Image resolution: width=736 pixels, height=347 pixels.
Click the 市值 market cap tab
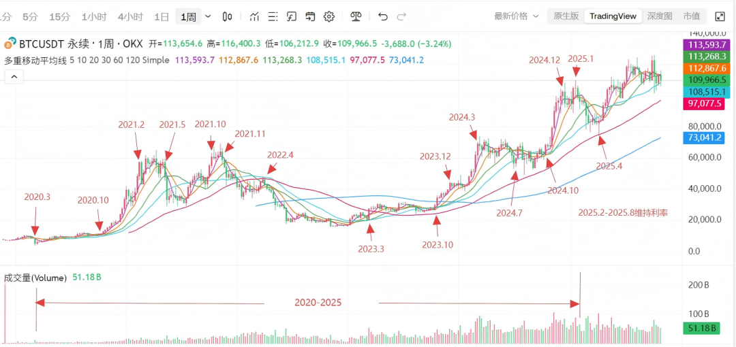click(691, 16)
